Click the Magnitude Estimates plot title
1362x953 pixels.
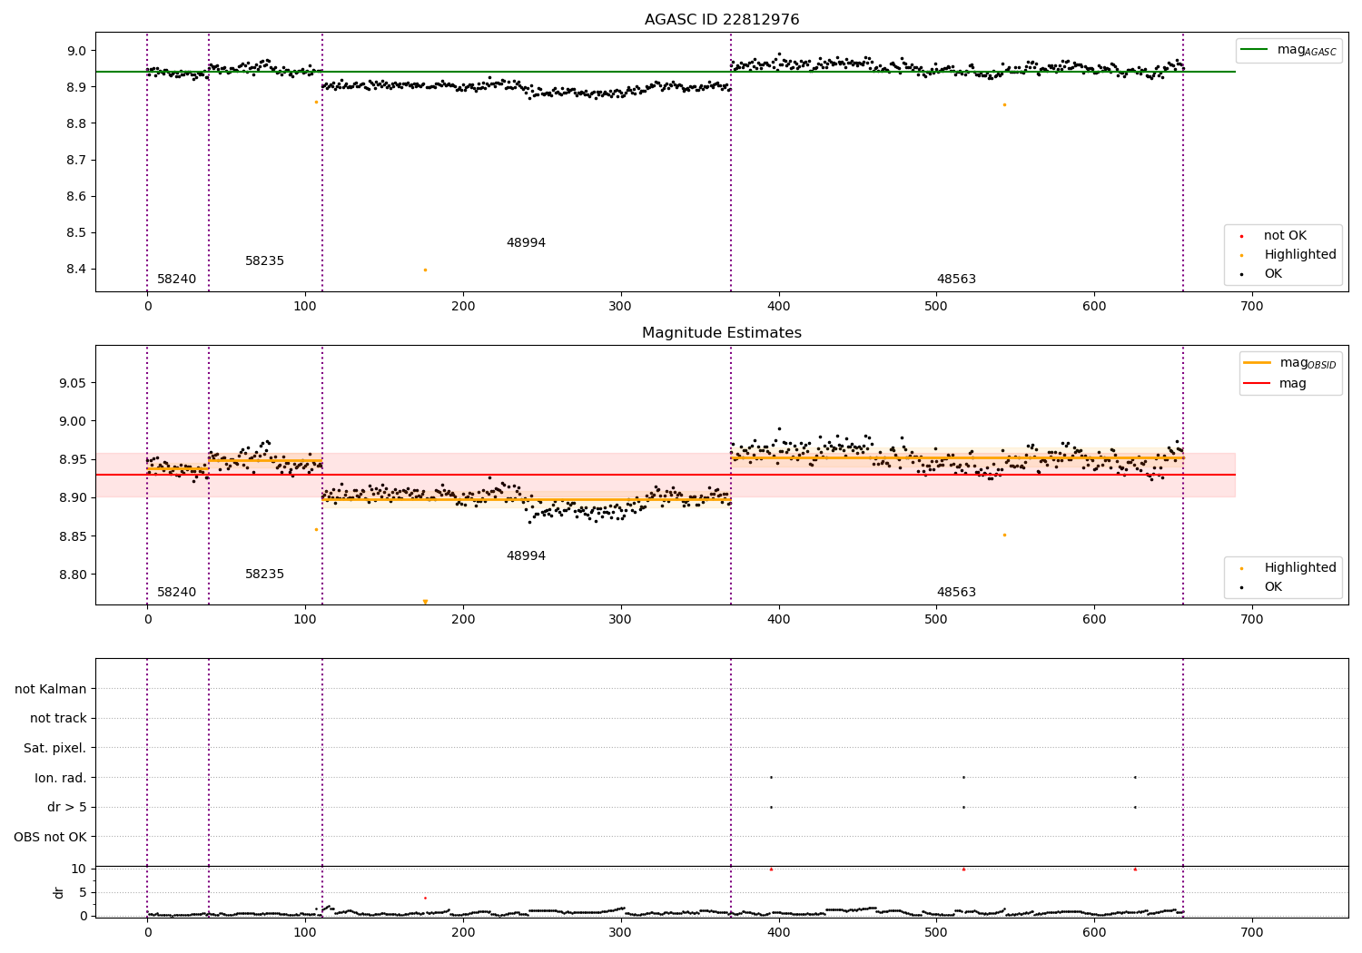pyautogui.click(x=722, y=333)
